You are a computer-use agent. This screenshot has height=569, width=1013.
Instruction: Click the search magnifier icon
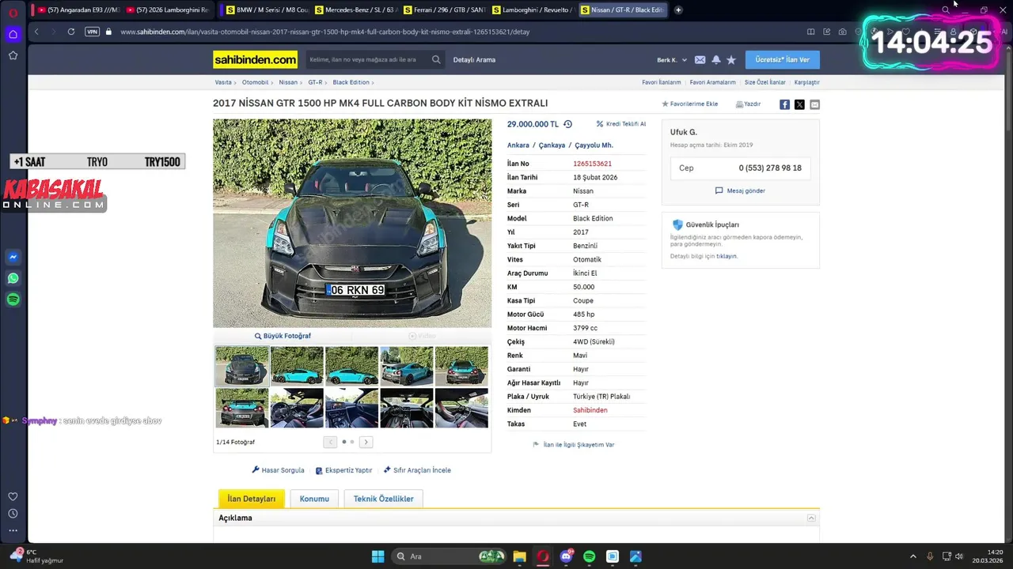436,59
